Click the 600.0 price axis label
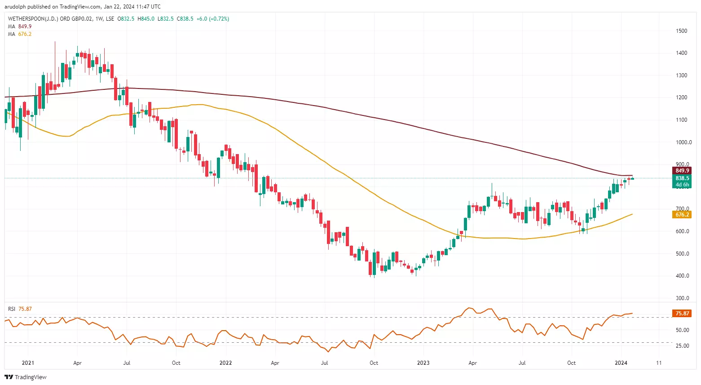Screen dimensions: 701x385 tap(682, 231)
